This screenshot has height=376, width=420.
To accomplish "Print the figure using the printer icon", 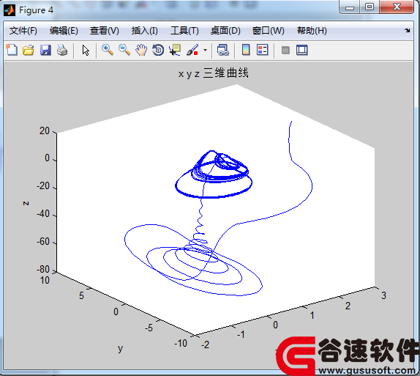I will click(x=62, y=50).
